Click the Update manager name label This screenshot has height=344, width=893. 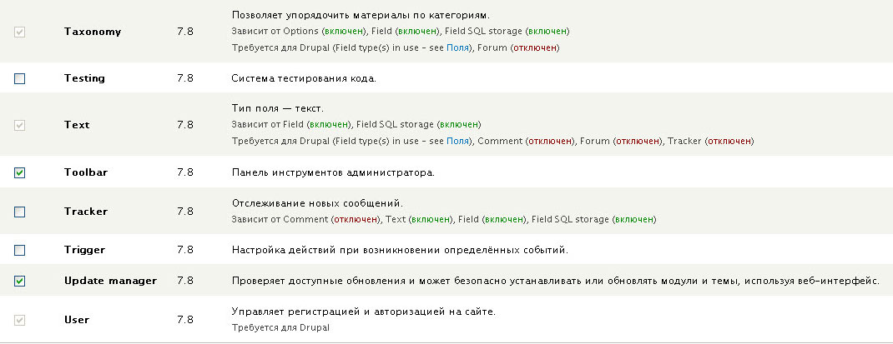tap(110, 281)
